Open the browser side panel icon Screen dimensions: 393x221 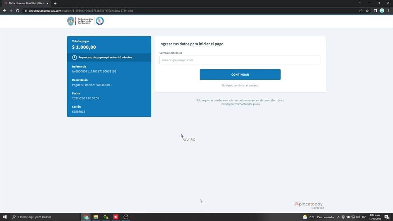tap(375, 10)
